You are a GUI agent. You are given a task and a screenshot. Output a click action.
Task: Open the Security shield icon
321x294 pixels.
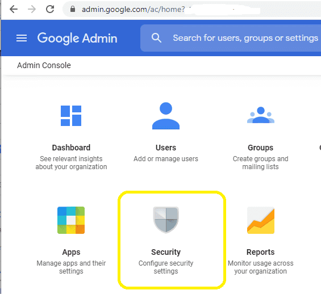(166, 220)
